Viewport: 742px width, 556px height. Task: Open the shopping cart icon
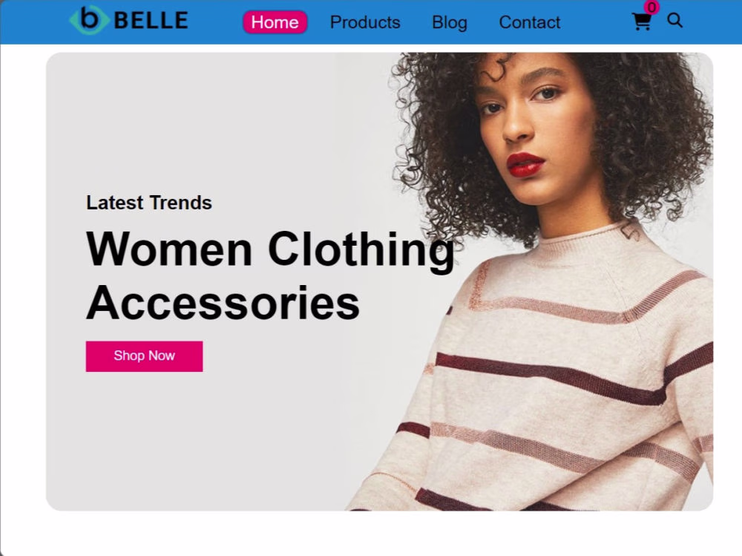pos(641,22)
